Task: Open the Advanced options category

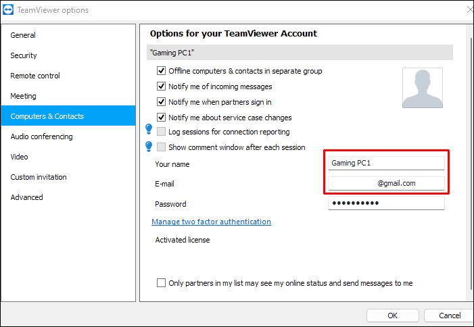Action: pyautogui.click(x=26, y=197)
